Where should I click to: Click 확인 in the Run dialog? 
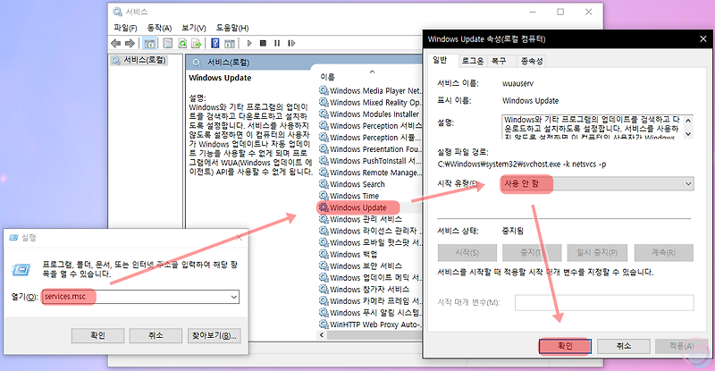coord(97,335)
